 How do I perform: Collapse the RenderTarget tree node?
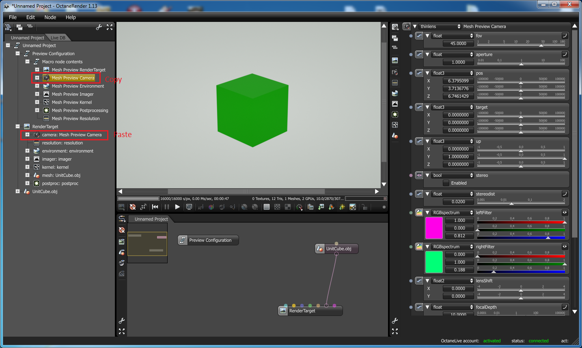(17, 127)
